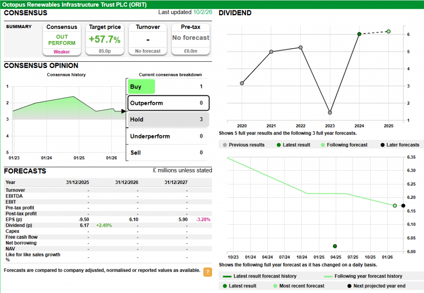Open the Consensus summary card

tap(62, 39)
